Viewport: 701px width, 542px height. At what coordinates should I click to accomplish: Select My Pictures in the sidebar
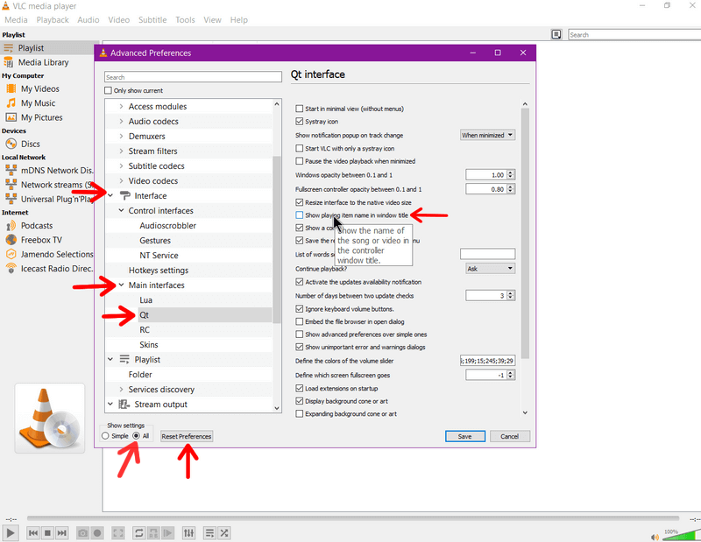pos(41,117)
